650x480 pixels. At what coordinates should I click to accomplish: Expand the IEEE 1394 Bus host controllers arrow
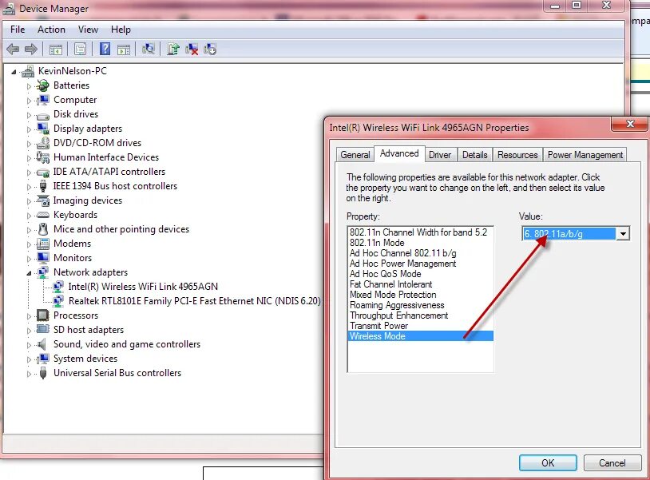pyautogui.click(x=29, y=187)
